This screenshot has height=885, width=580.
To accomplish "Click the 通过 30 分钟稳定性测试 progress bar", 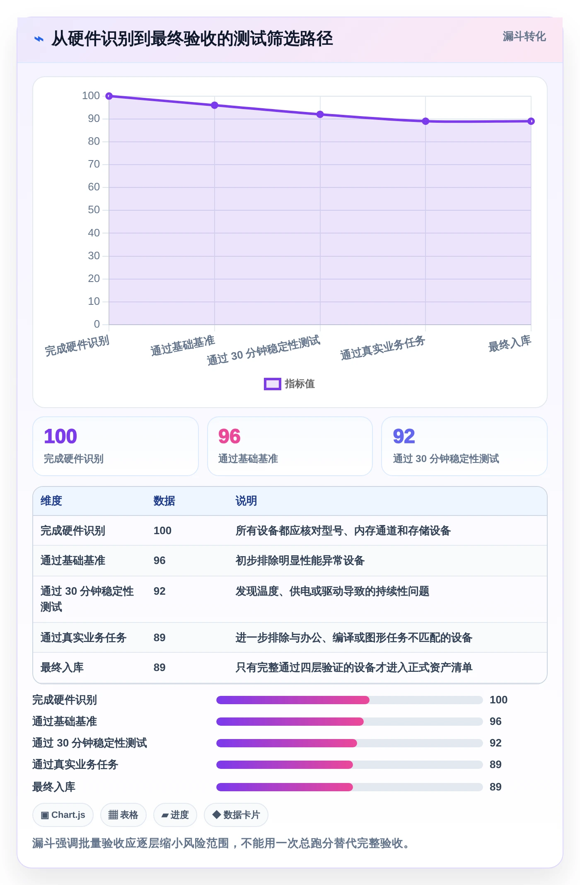I will (350, 743).
